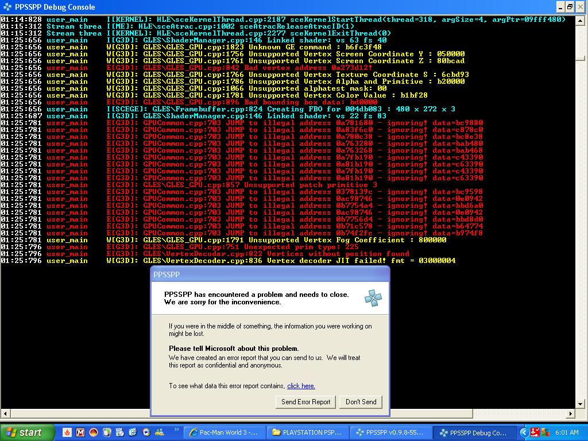Click the red tray icon beside the clock

[535, 432]
